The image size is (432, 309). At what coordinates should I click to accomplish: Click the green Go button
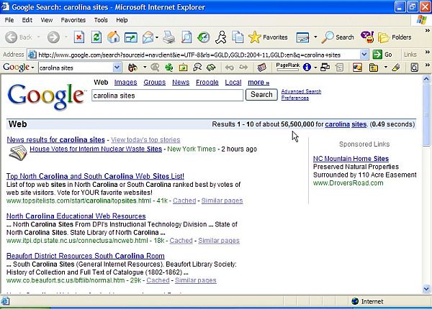tap(382, 55)
